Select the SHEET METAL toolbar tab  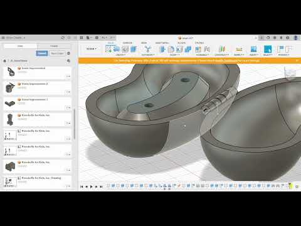[162, 43]
